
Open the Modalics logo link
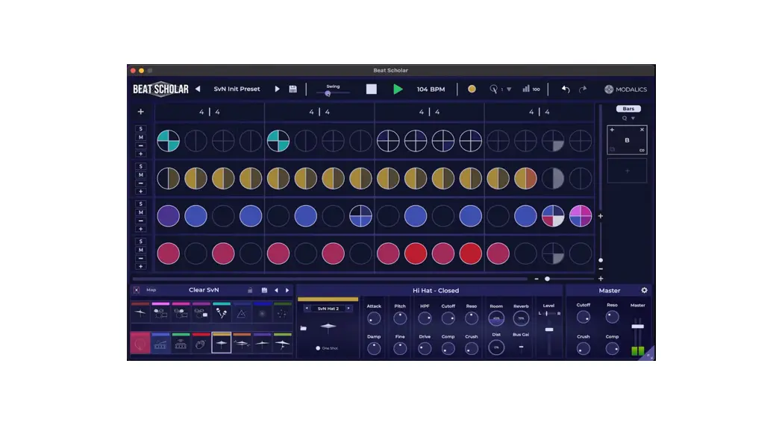625,89
